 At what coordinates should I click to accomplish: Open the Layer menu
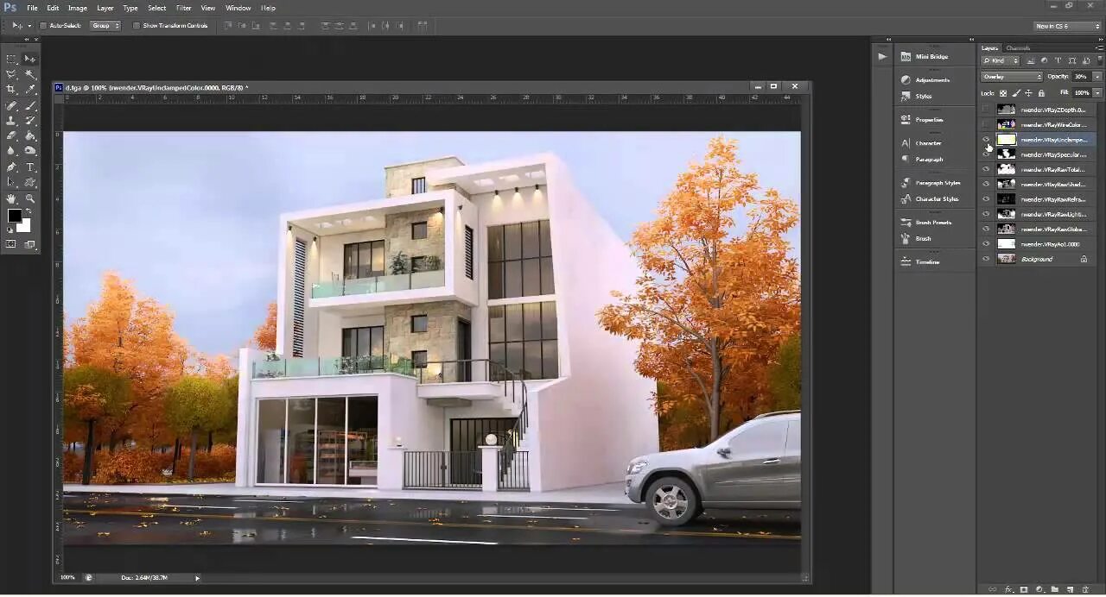point(105,8)
